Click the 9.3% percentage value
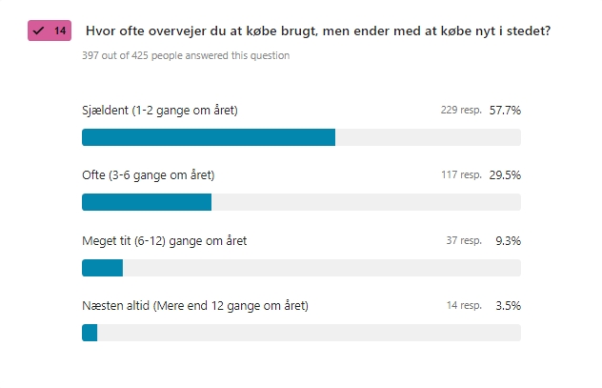 coord(508,241)
